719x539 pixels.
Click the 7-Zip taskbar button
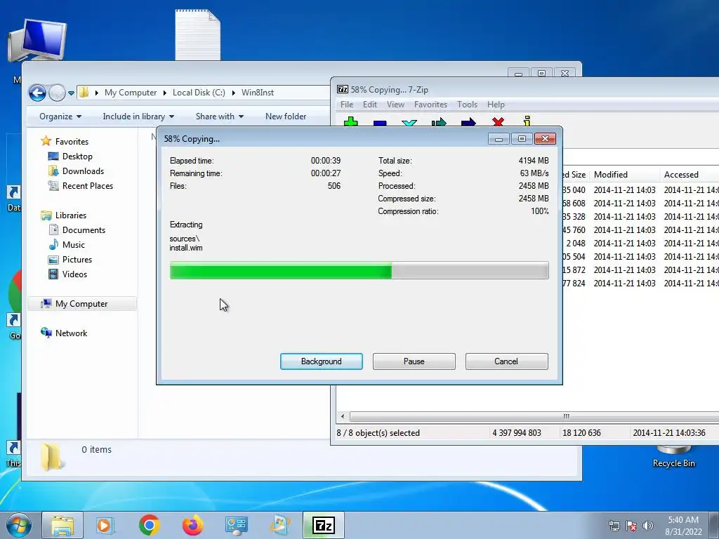click(324, 525)
